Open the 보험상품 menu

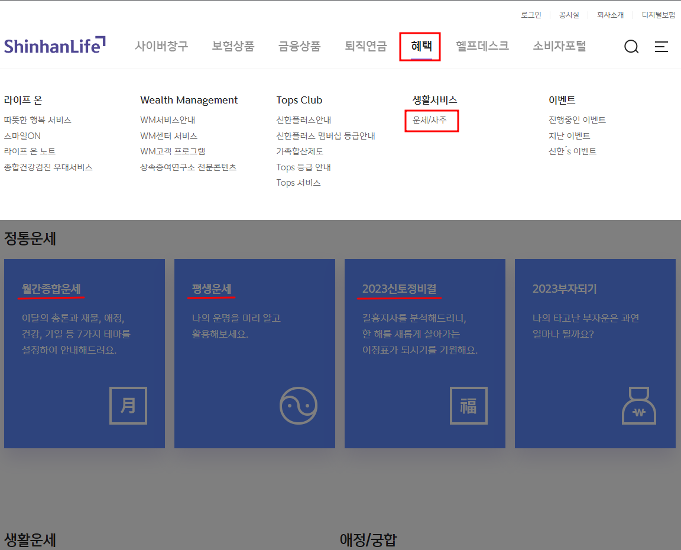click(x=234, y=46)
